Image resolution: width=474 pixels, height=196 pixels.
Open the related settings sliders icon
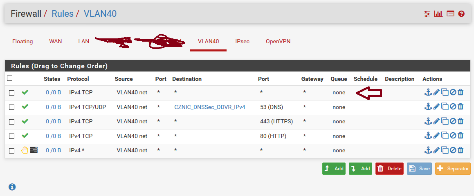(427, 13)
